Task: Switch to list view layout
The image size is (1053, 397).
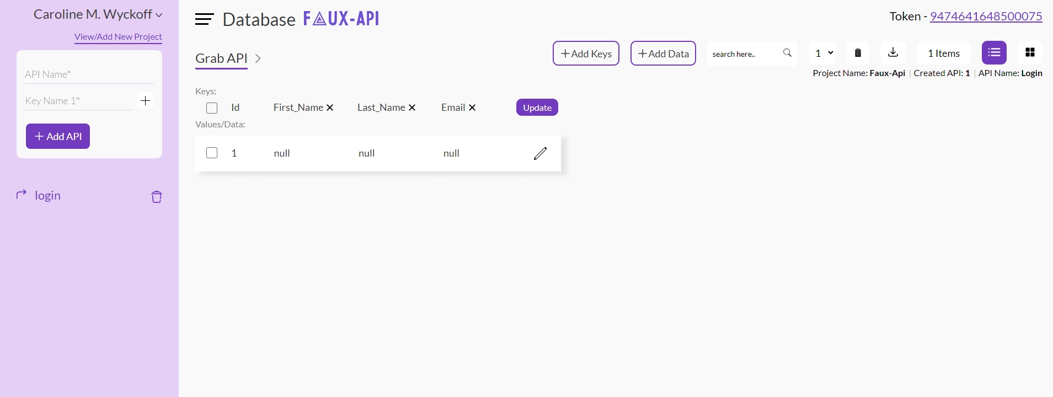Action: [994, 53]
